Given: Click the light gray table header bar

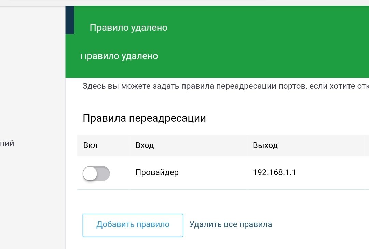Looking at the screenshot, I should click(223, 145).
